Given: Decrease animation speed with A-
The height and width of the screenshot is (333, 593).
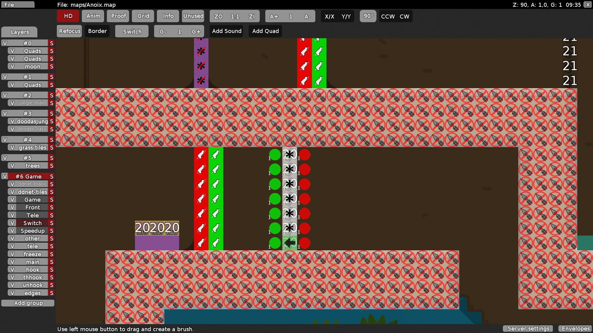Looking at the screenshot, I should pyautogui.click(x=308, y=16).
